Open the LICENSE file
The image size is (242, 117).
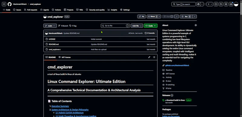tap(52, 39)
